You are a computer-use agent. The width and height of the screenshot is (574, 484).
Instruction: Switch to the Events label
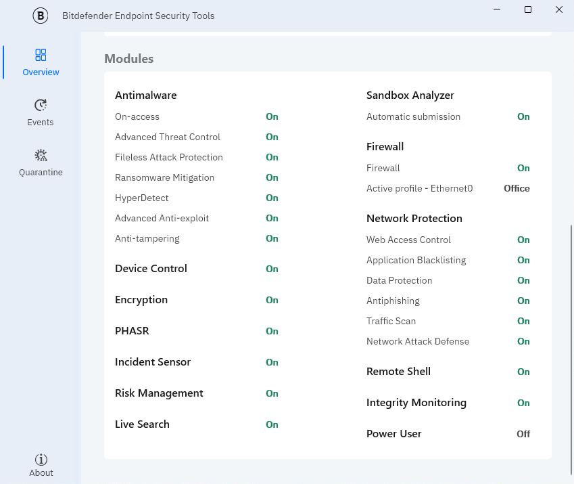coord(41,123)
